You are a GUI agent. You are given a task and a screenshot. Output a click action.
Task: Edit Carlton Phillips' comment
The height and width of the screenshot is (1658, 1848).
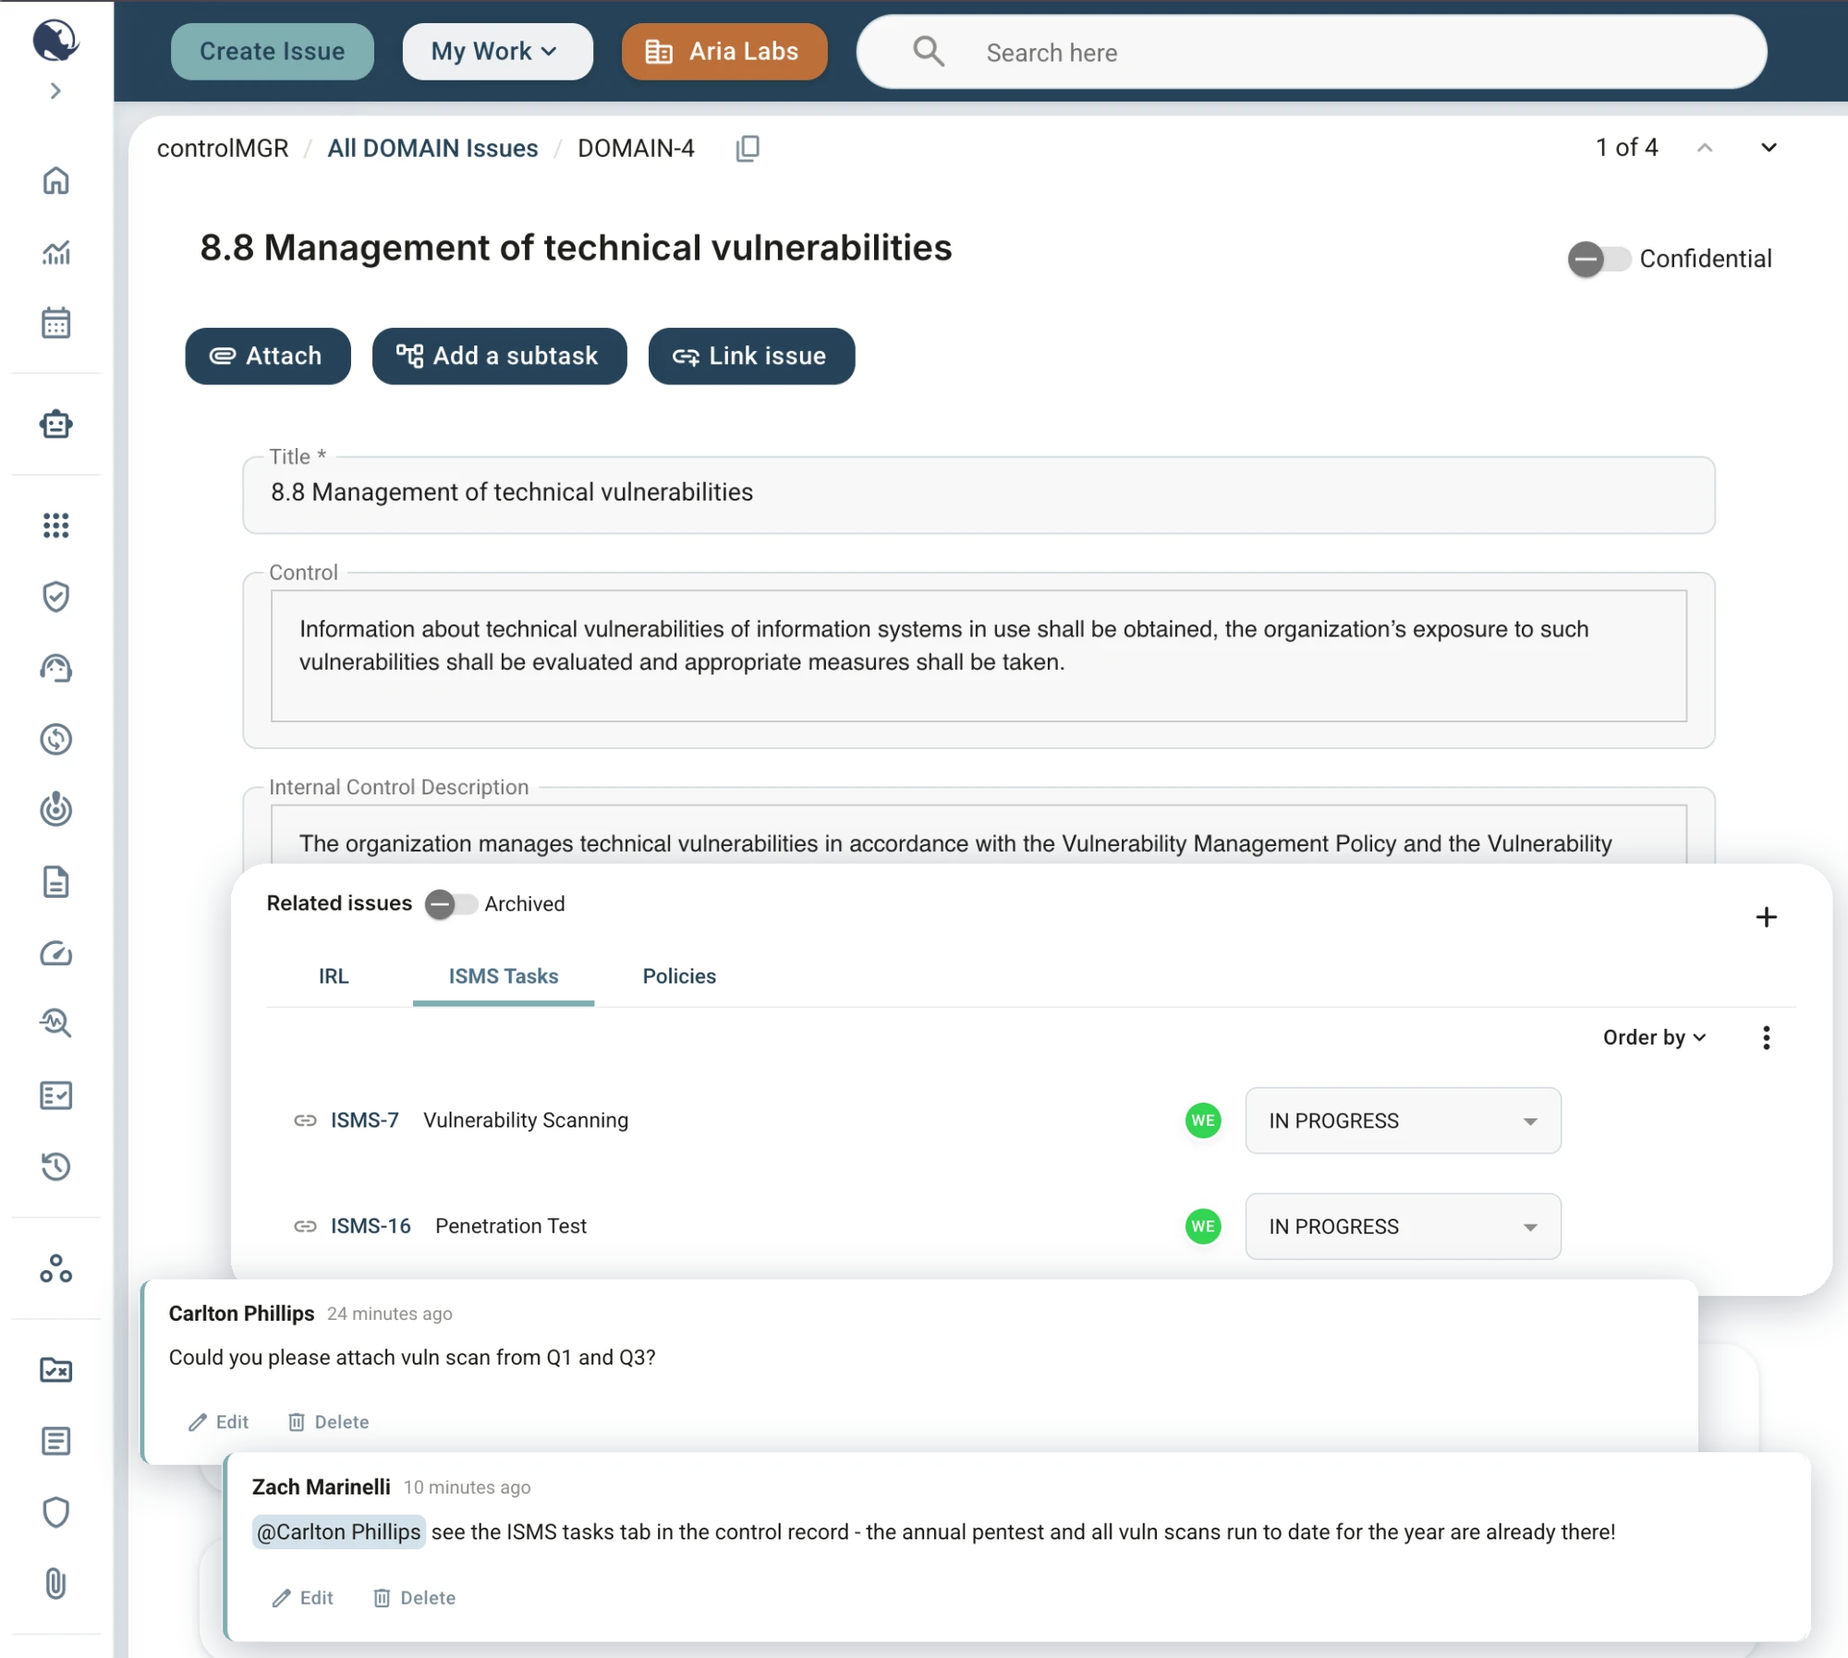(x=218, y=1422)
